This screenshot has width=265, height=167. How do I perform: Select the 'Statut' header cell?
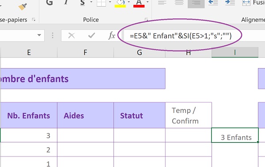(140, 116)
